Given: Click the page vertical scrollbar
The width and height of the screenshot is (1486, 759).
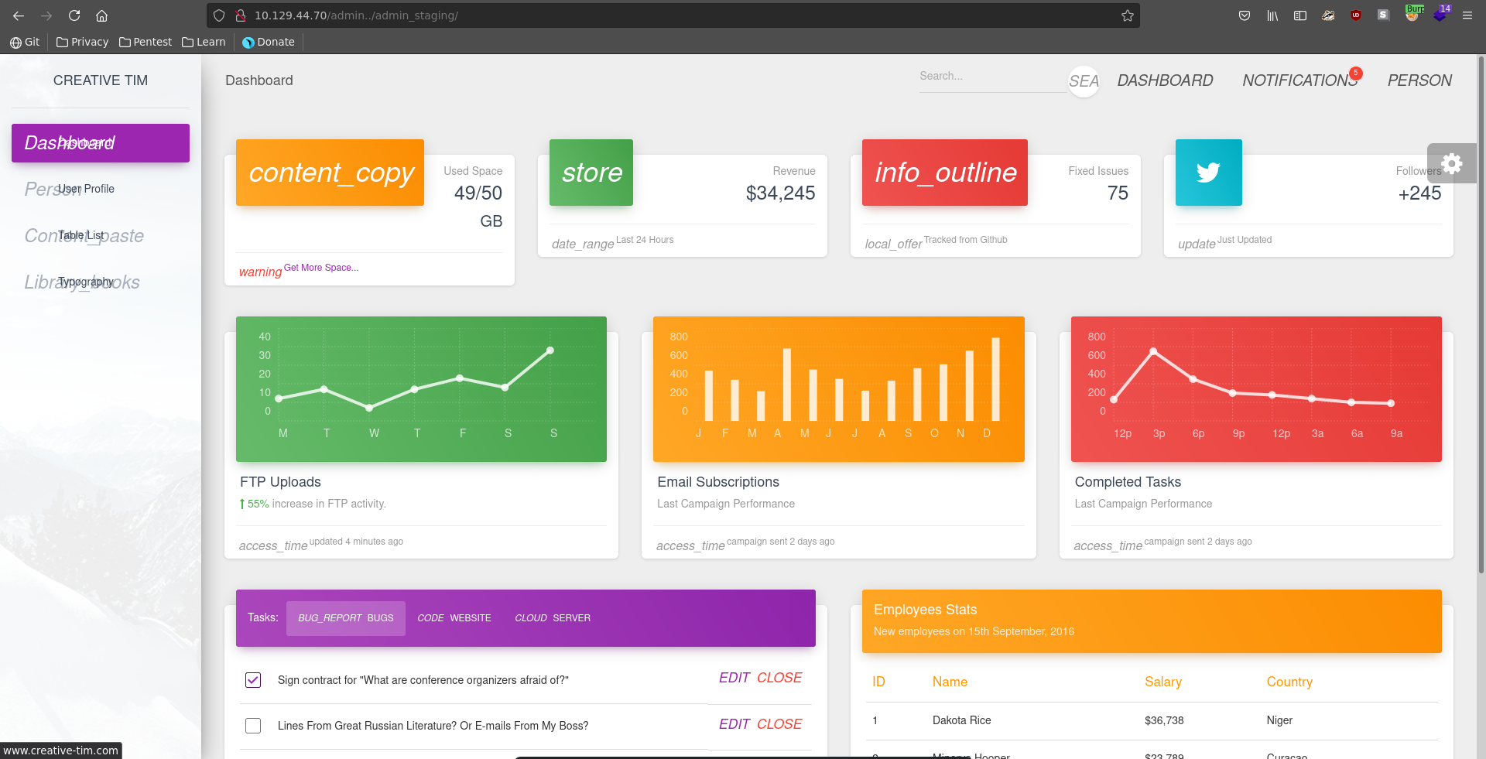Looking at the screenshot, I should [1481, 309].
